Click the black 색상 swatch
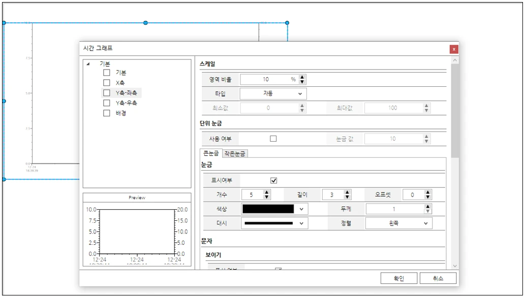This screenshot has height=298, width=526. tap(268, 209)
